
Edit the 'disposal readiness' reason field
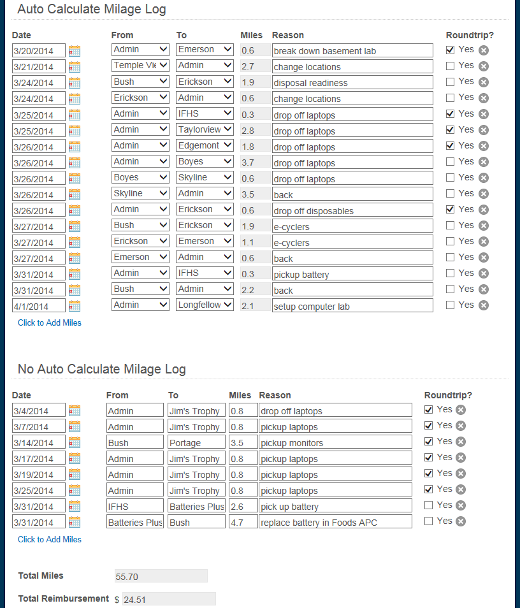(352, 83)
